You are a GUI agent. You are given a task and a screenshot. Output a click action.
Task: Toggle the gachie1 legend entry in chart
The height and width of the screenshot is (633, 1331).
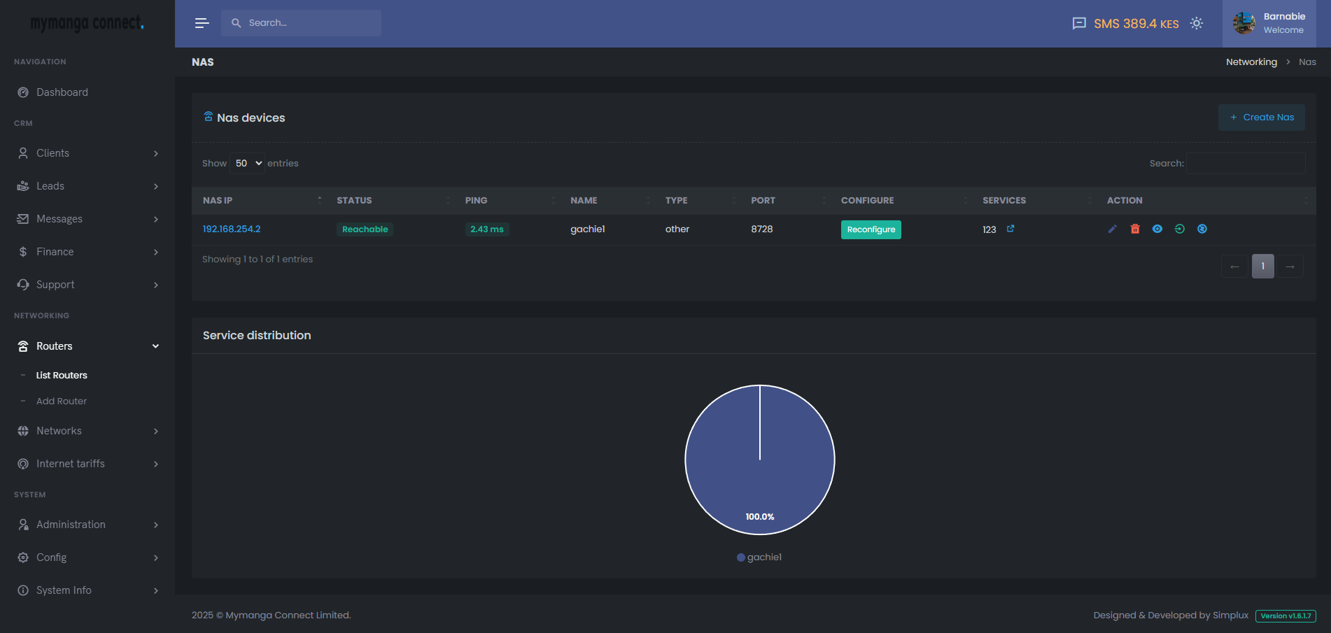pyautogui.click(x=759, y=557)
